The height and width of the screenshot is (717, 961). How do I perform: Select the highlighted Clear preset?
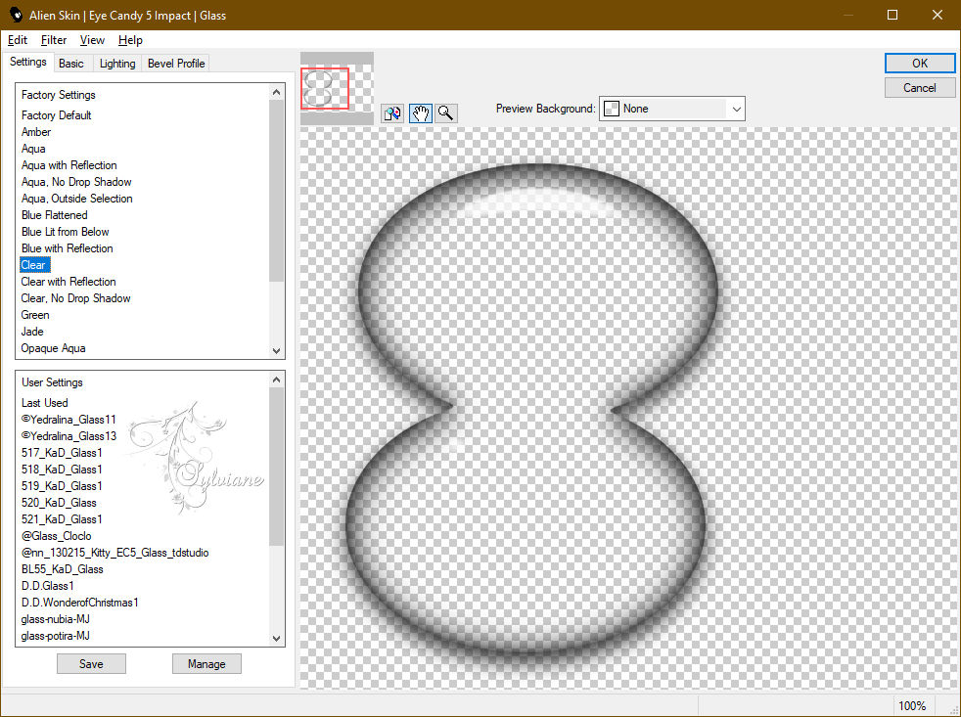(x=35, y=265)
